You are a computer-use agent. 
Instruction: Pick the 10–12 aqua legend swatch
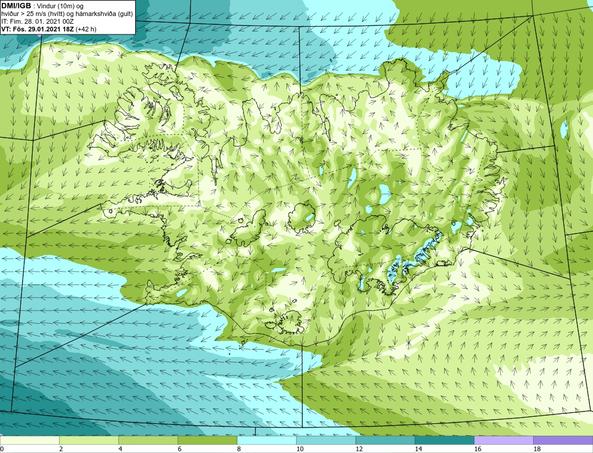(x=326, y=440)
